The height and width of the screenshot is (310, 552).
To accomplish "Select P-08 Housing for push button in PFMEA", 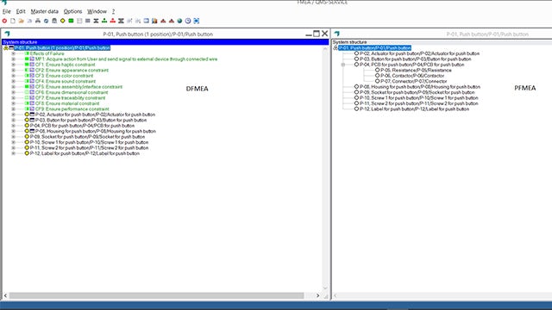I will point(420,87).
